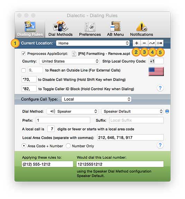Open the Notifications pane
Screen dimensions: 185x199
coord(141,29)
